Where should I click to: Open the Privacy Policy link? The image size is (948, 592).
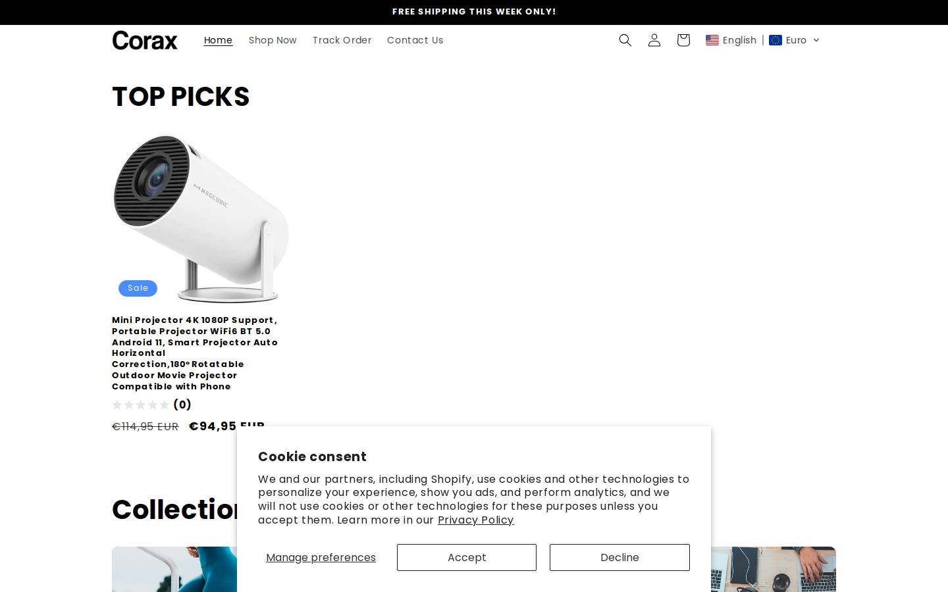475,520
